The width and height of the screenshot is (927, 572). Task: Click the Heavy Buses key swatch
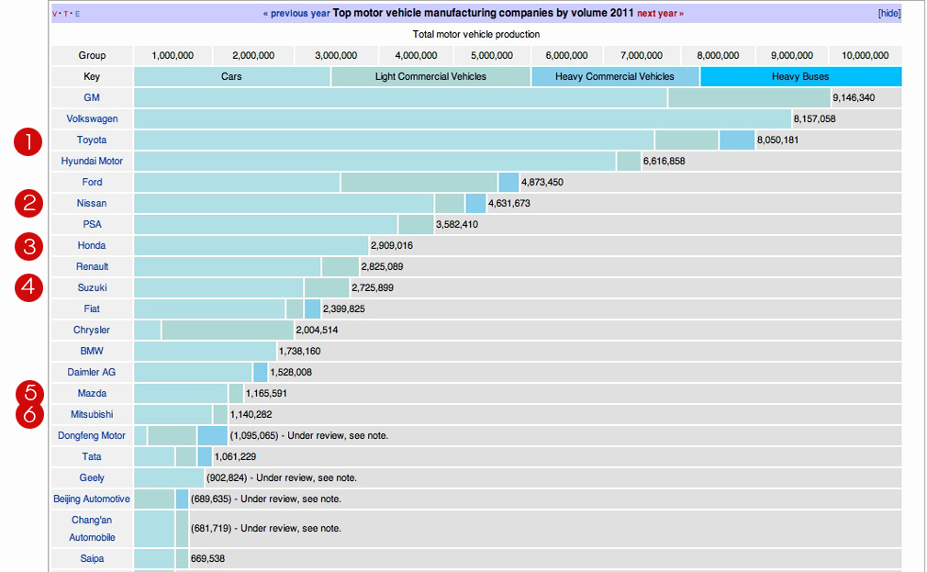[800, 77]
